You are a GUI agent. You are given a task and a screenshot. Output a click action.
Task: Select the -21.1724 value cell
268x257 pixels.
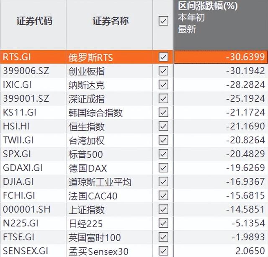click(x=221, y=112)
